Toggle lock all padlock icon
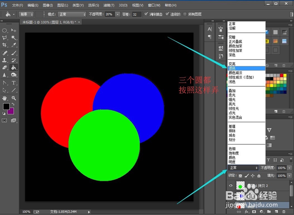 (259, 176)
